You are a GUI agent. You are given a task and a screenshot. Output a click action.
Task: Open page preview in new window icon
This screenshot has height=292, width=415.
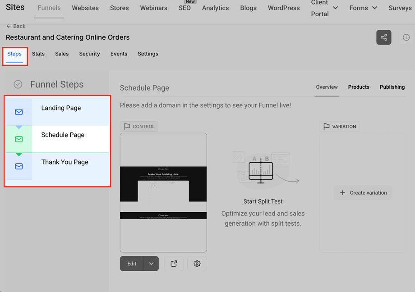click(174, 264)
